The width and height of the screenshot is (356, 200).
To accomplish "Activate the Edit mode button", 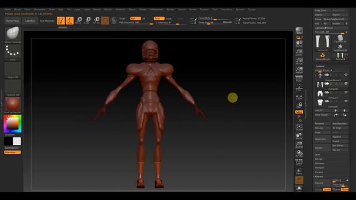I will 61,21.
